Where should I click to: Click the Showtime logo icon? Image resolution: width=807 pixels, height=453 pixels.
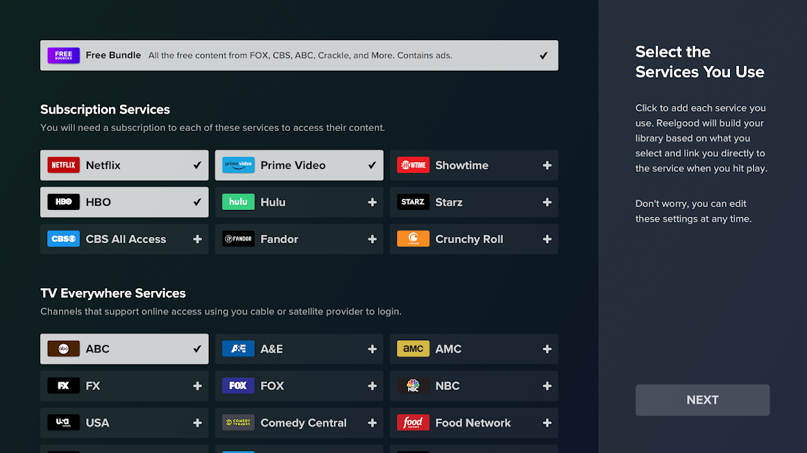click(x=413, y=165)
